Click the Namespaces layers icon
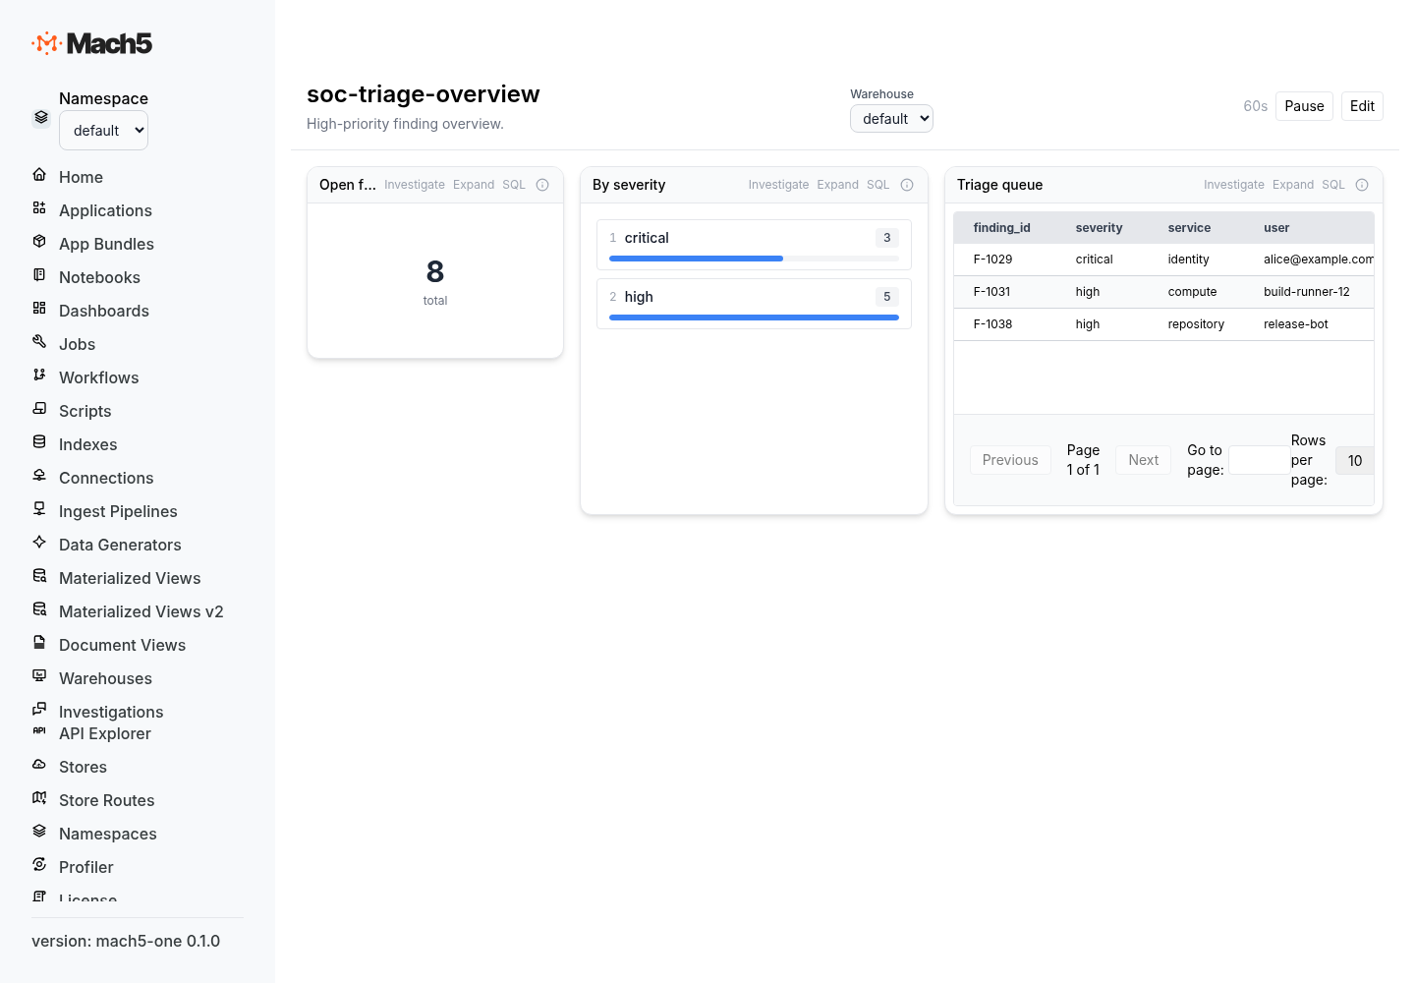Viewport: 1415px width, 983px height. point(39,832)
